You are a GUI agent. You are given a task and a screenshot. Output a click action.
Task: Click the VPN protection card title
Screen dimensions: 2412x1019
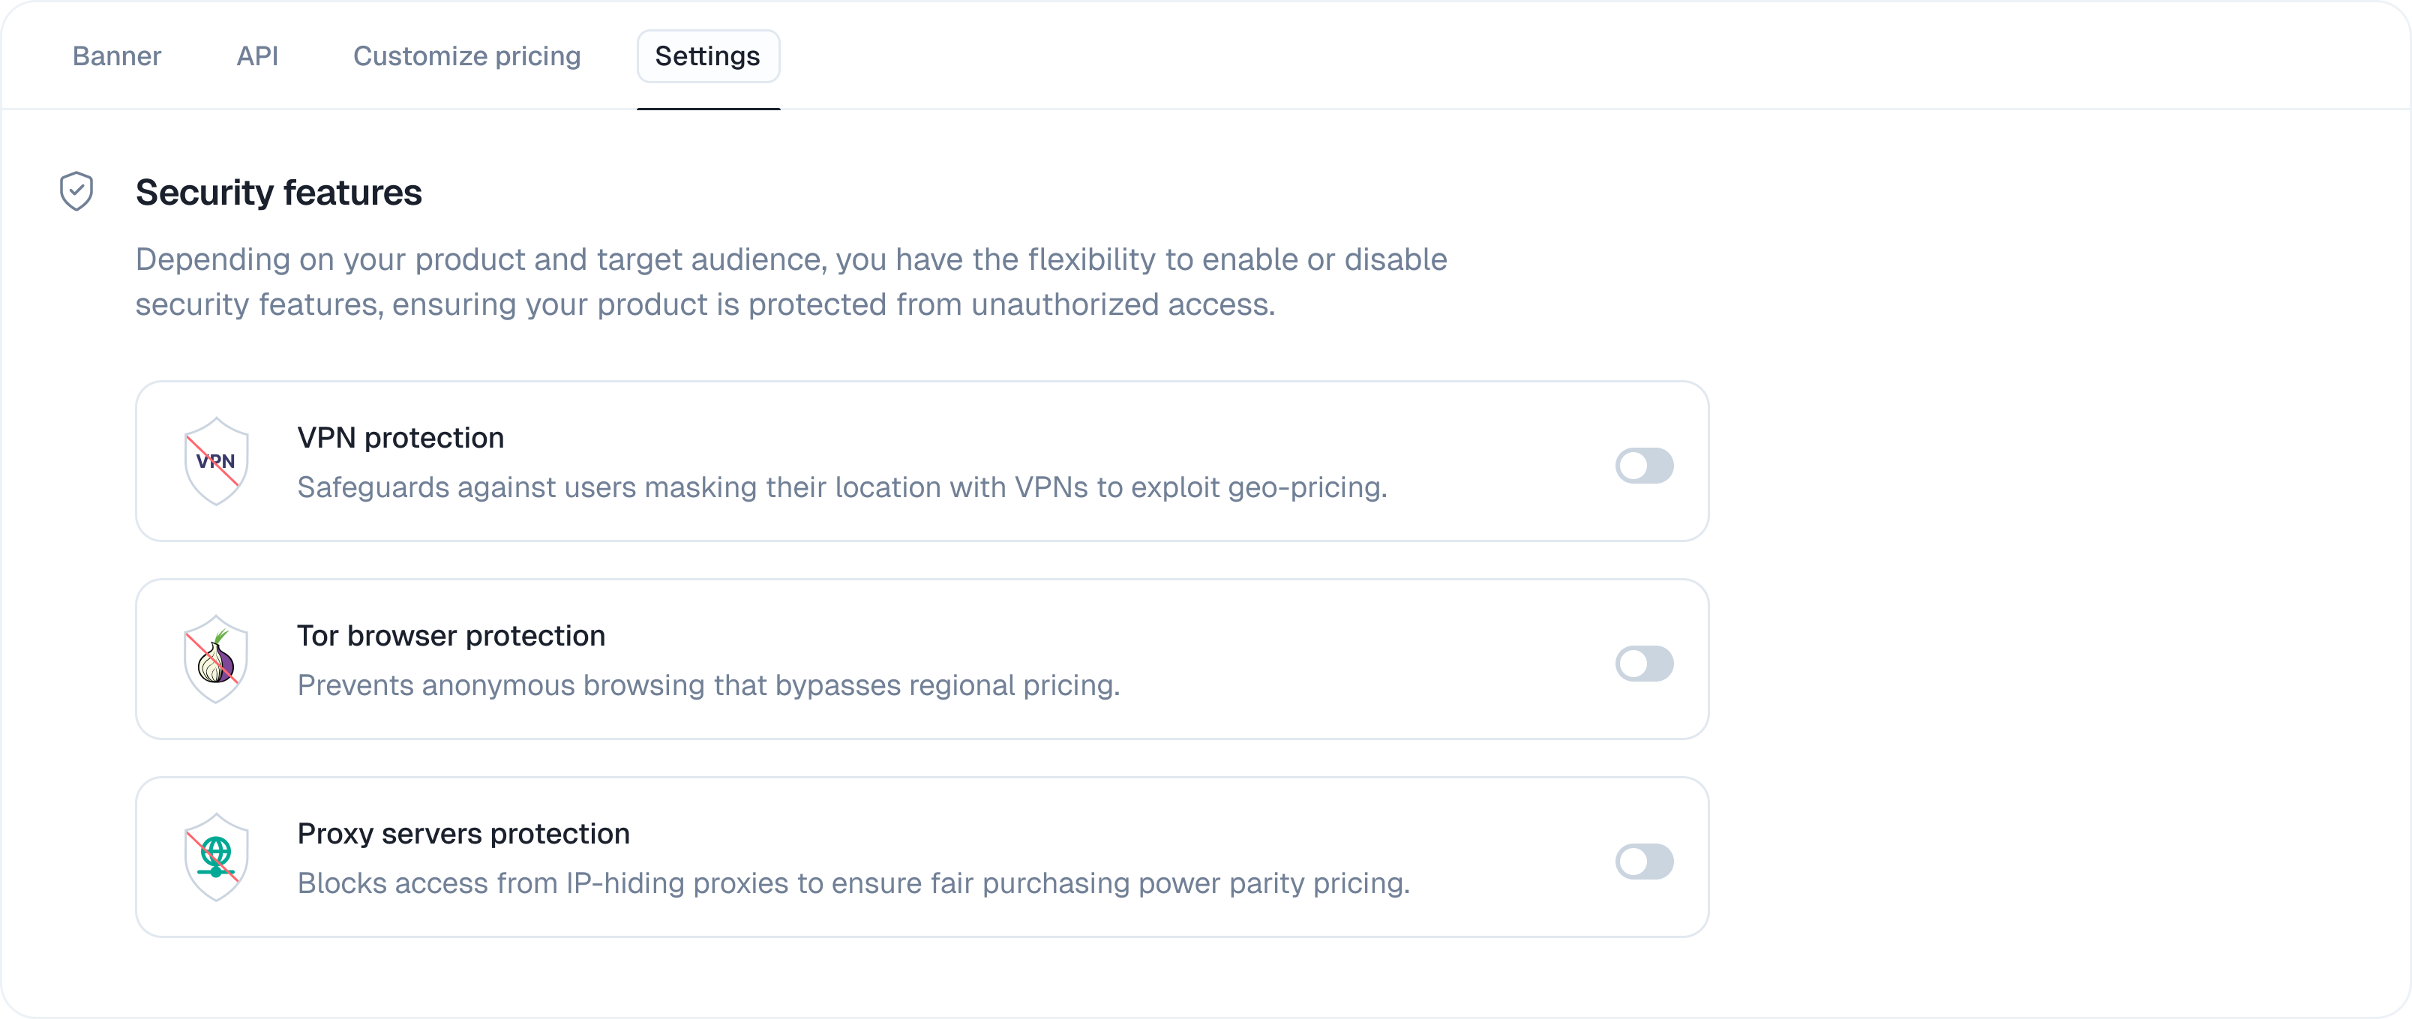coord(400,437)
